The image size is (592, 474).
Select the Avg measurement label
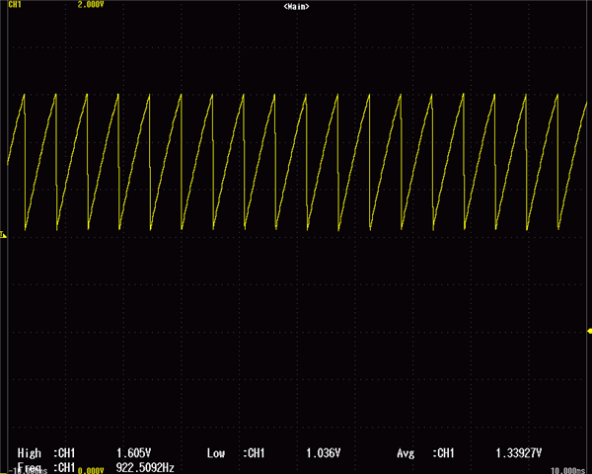pyautogui.click(x=406, y=453)
